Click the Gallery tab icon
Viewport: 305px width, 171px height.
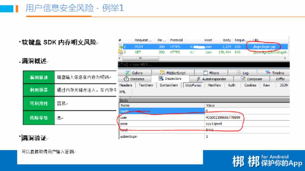click(128, 73)
